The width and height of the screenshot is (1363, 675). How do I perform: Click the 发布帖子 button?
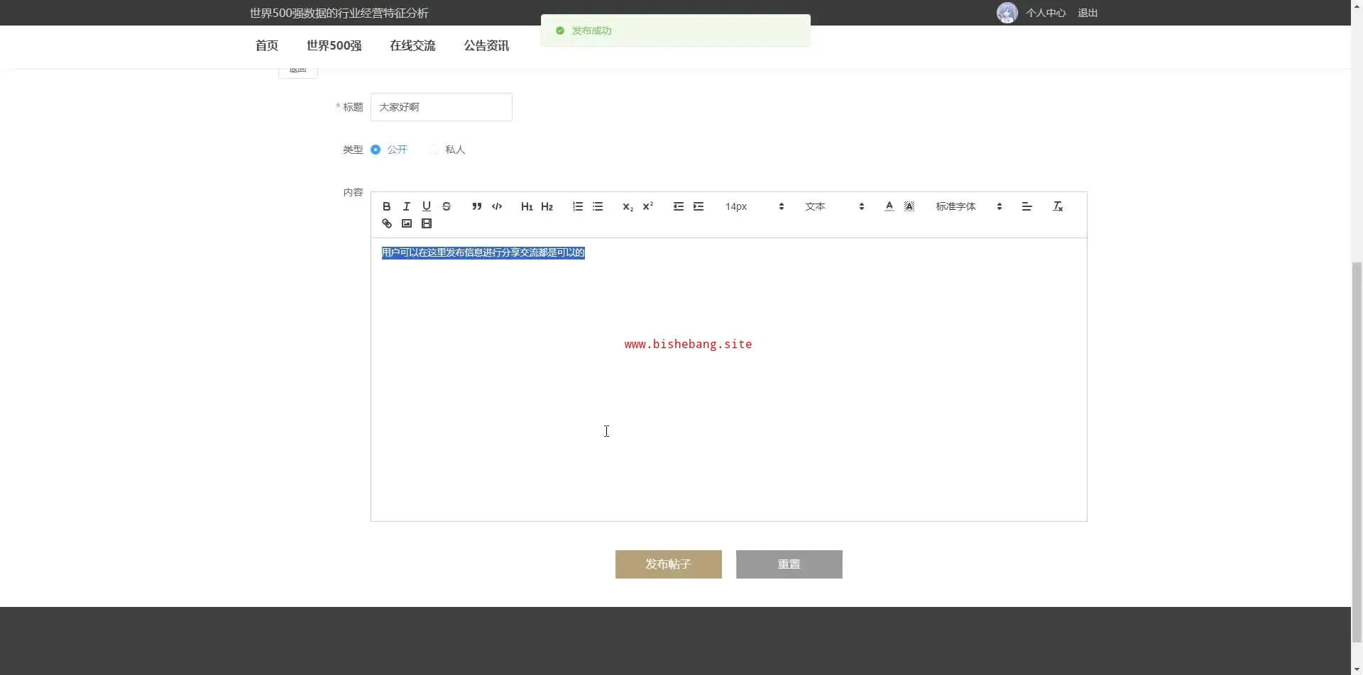(668, 564)
